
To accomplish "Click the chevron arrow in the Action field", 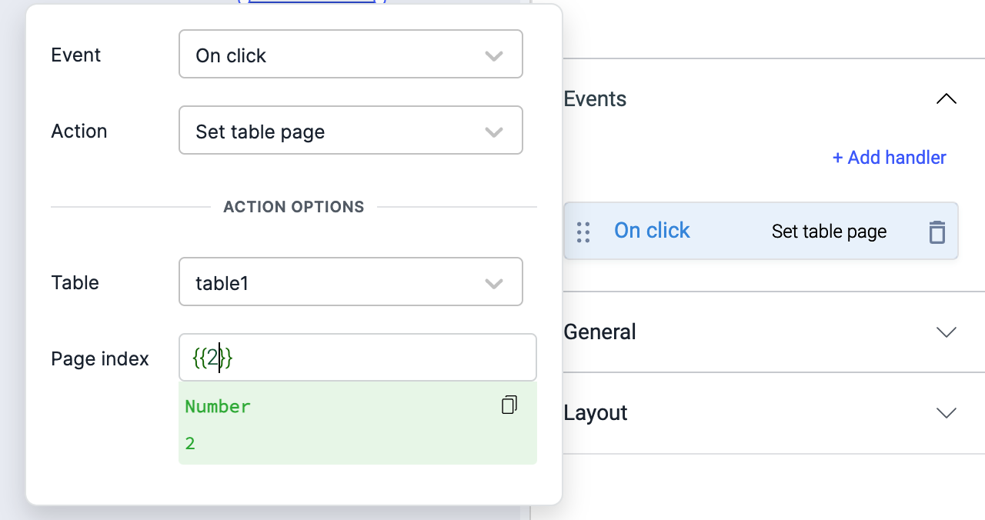I will 494,132.
